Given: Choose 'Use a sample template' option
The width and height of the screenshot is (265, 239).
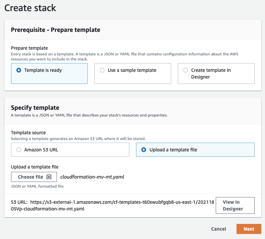Looking at the screenshot, I should pyautogui.click(x=102, y=70).
